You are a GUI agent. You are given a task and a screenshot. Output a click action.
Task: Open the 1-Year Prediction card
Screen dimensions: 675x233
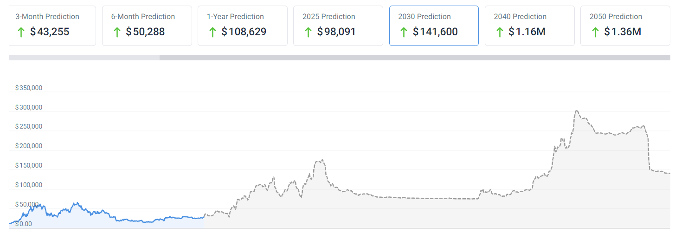pos(242,26)
